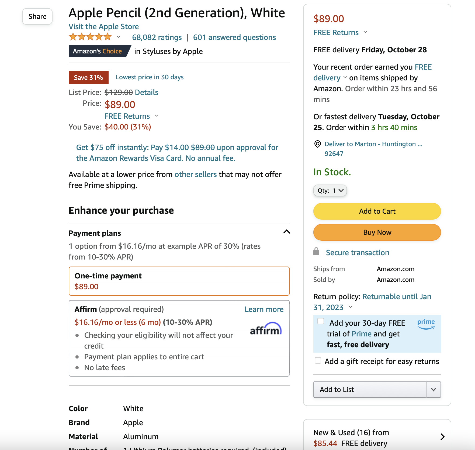Image resolution: width=475 pixels, height=450 pixels.
Task: Click the Affirm logo
Action: [x=266, y=329]
